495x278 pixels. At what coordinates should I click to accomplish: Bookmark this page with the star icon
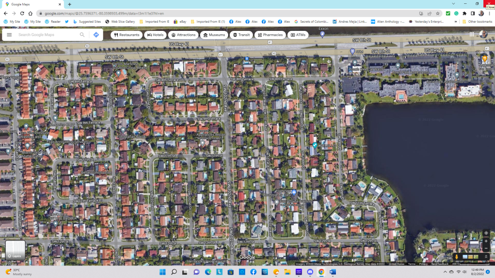[x=438, y=14]
